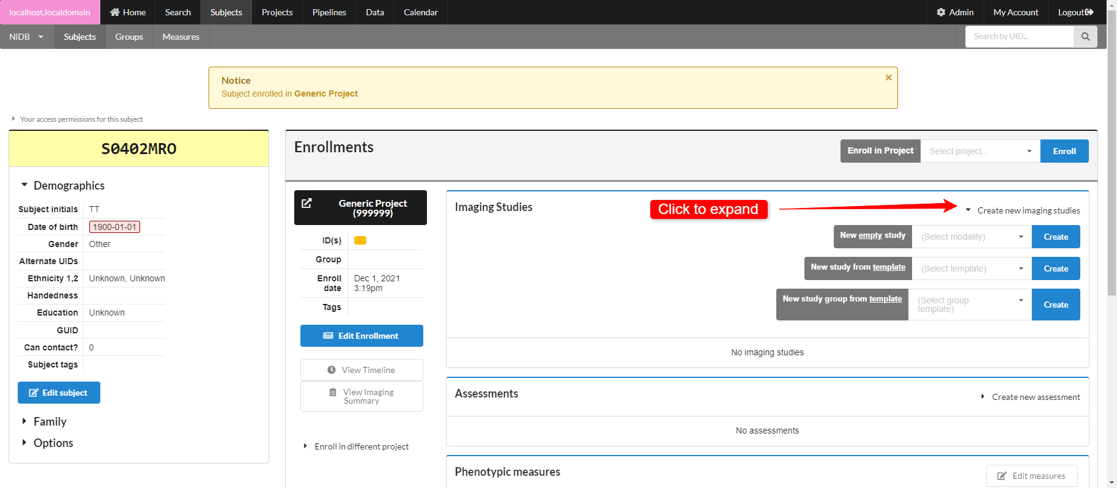Expand Create new assessment
The height and width of the screenshot is (488, 1117).
[x=1031, y=397]
